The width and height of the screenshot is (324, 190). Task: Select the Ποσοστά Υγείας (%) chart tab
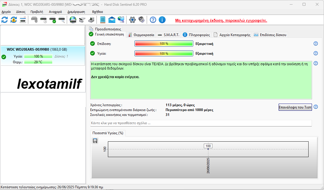click(x=108, y=133)
